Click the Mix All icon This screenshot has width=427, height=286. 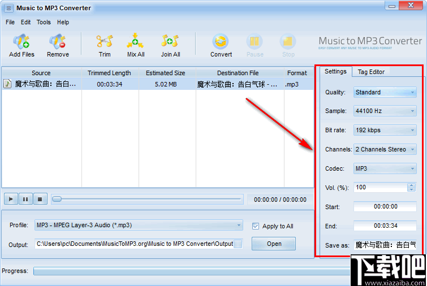[135, 41]
